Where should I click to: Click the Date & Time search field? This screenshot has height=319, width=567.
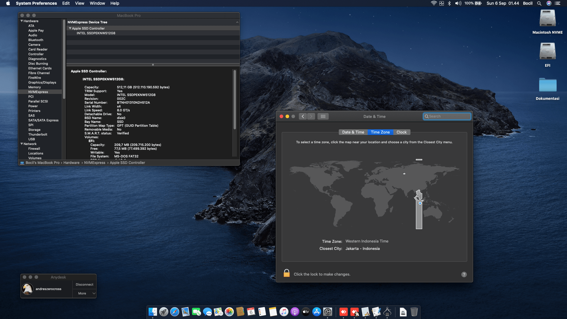[x=447, y=116]
